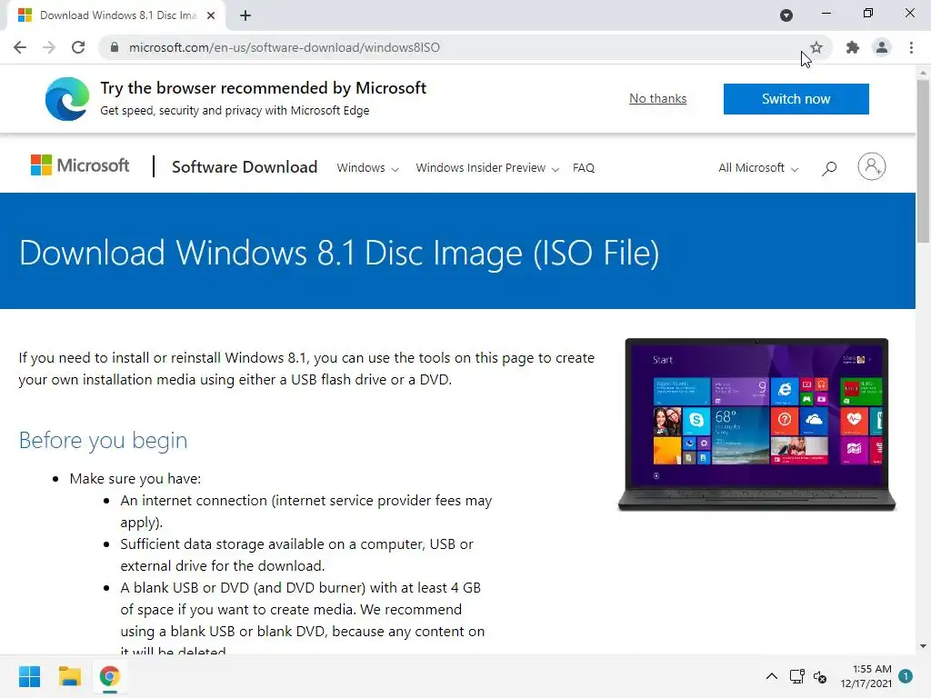Open the clock showing 1:55 AM
931x698 pixels.
(866, 676)
